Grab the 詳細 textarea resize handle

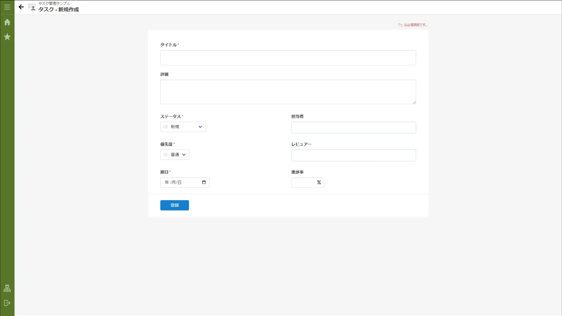point(414,102)
